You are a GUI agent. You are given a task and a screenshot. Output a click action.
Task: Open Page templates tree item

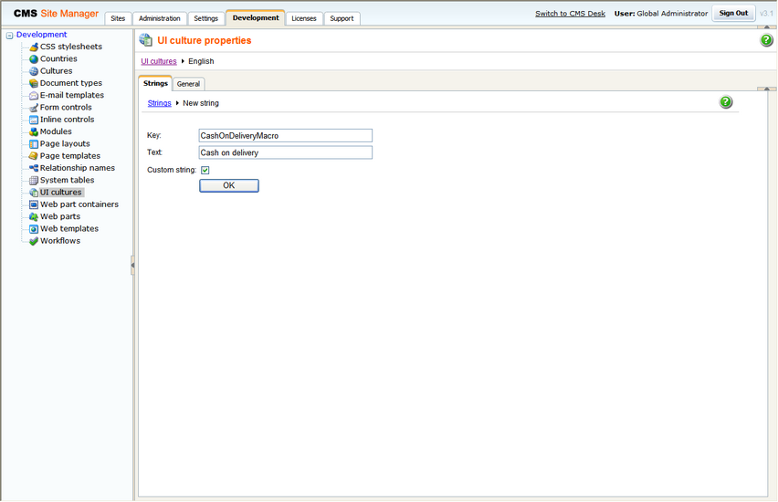[70, 156]
